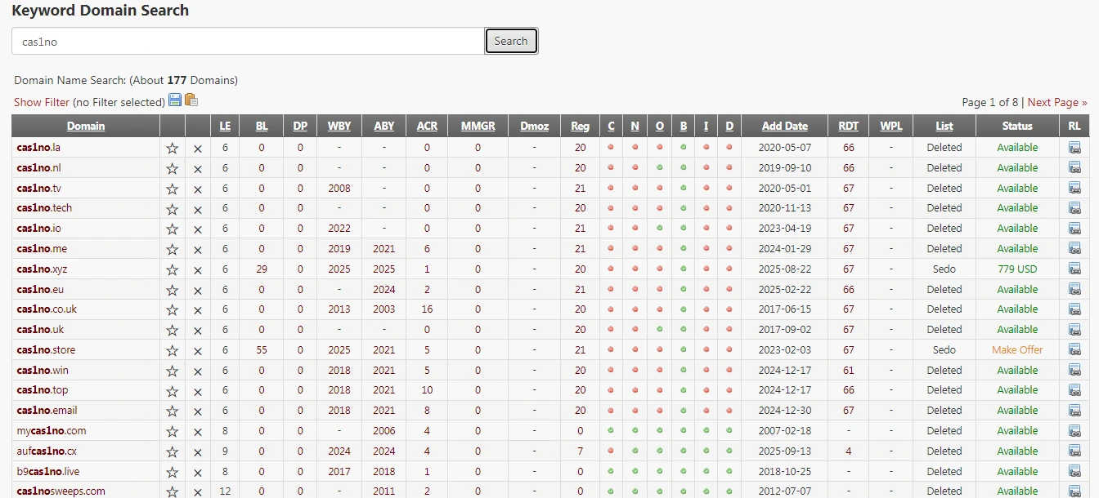Remove cas1no.nl using its X icon

[197, 169]
